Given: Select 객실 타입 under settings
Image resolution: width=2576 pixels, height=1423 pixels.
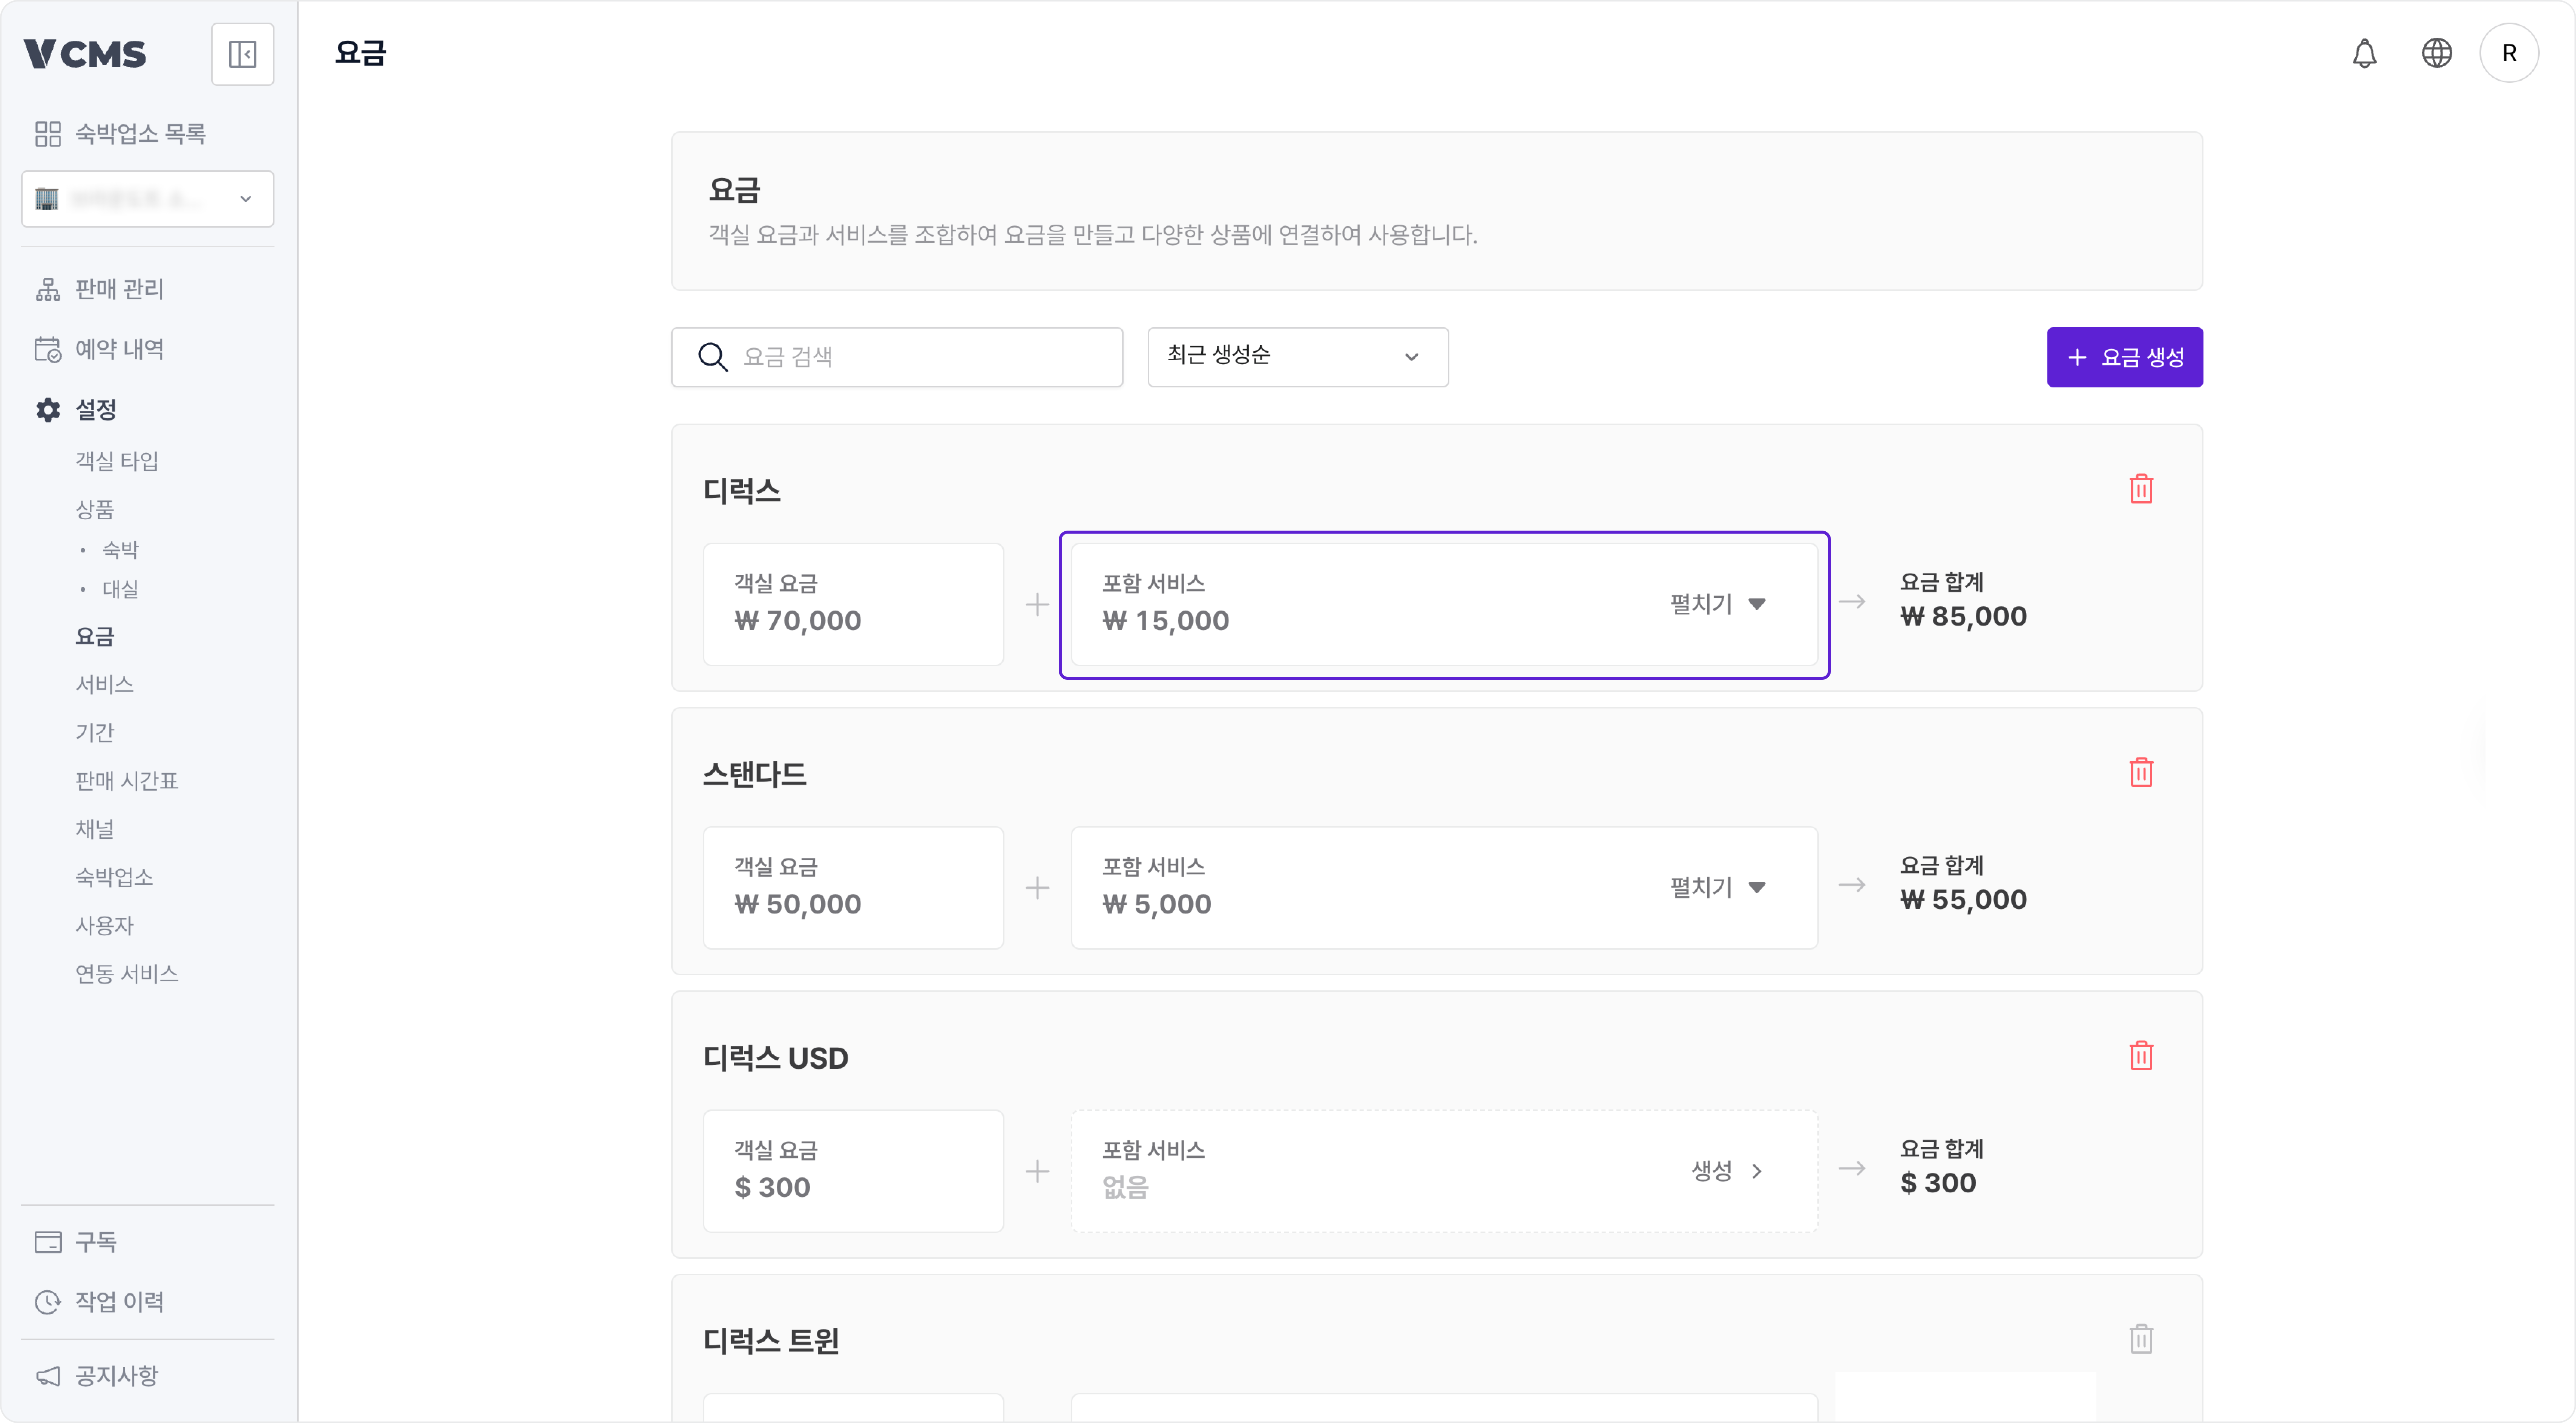Looking at the screenshot, I should click(x=117, y=461).
